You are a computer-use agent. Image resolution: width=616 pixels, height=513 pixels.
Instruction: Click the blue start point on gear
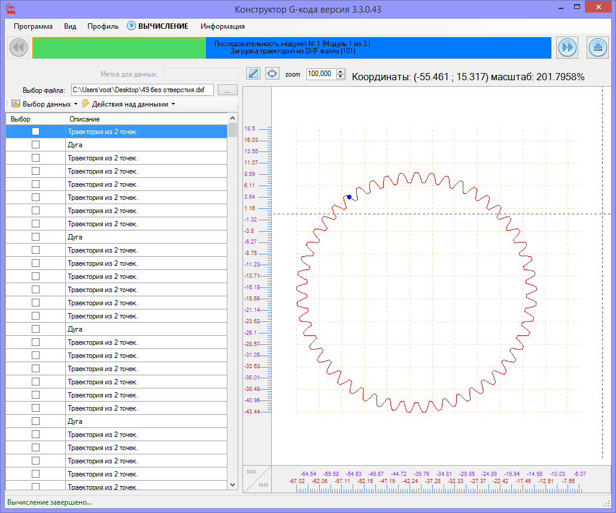point(349,196)
